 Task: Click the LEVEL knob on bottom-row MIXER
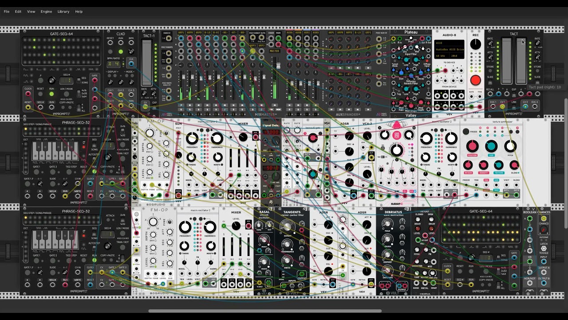coord(236,226)
